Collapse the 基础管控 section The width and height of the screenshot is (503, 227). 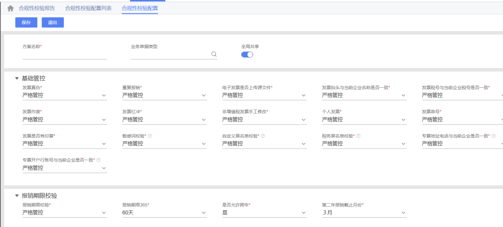(x=17, y=78)
